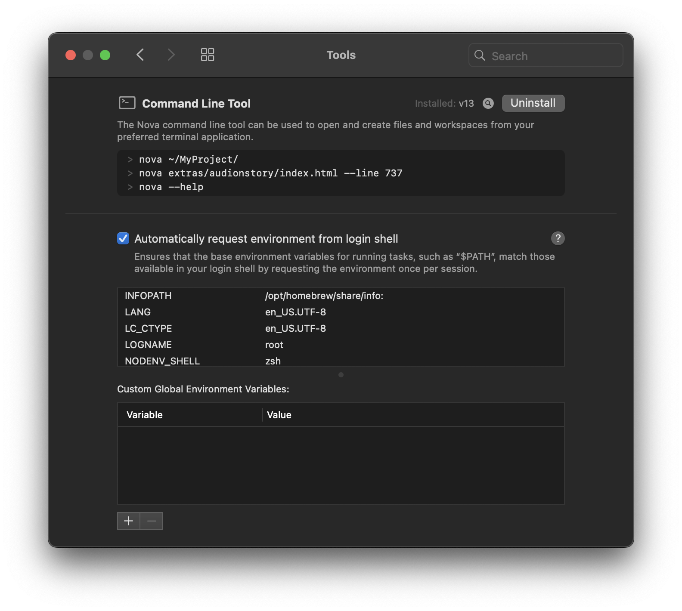Go back using the left chevron
The height and width of the screenshot is (611, 682).
[x=140, y=55]
